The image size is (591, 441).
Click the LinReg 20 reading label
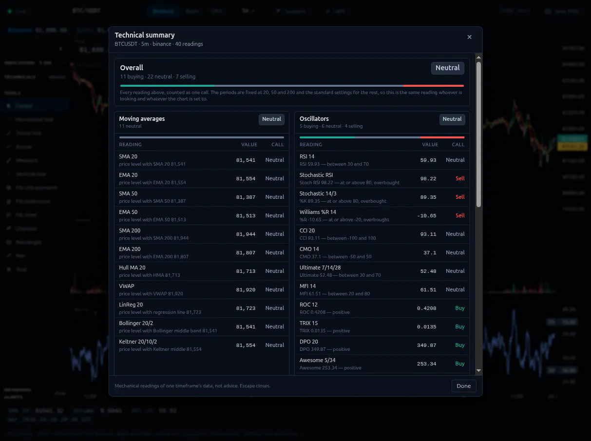point(131,305)
